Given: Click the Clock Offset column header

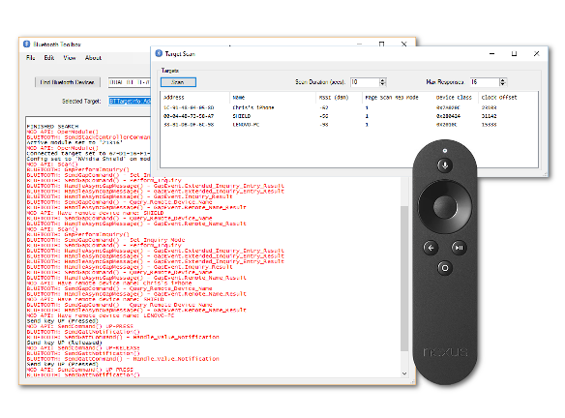Looking at the screenshot, I should 499,98.
